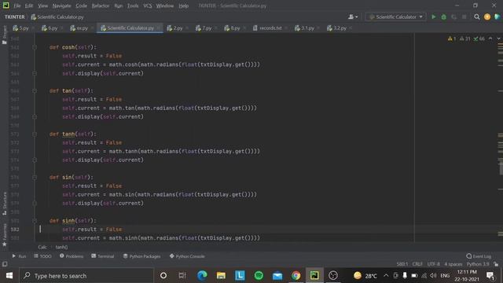Image resolution: width=503 pixels, height=283 pixels.
Task: Open the Windows Start menu
Action: point(9,276)
